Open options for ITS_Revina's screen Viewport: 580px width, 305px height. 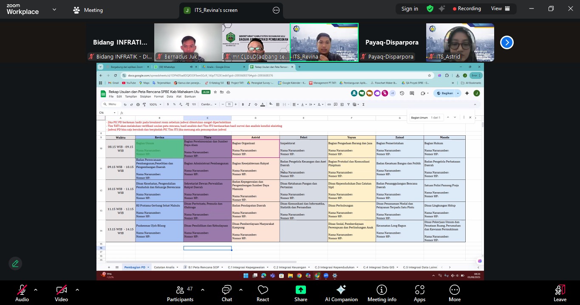point(276,10)
